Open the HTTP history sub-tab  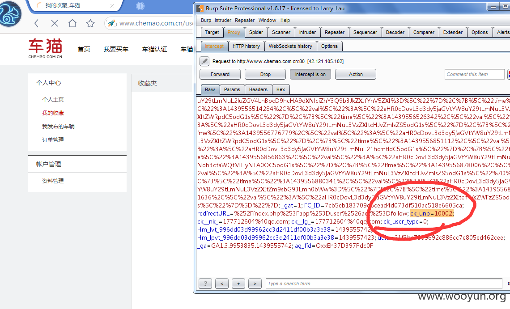pos(246,46)
